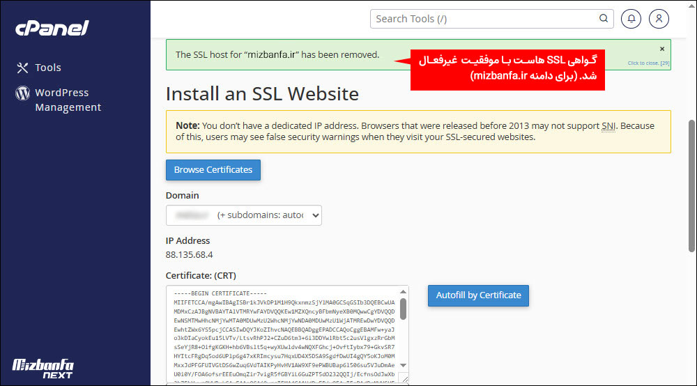Click the search magnifier icon
This screenshot has width=697, height=386.
coord(603,18)
